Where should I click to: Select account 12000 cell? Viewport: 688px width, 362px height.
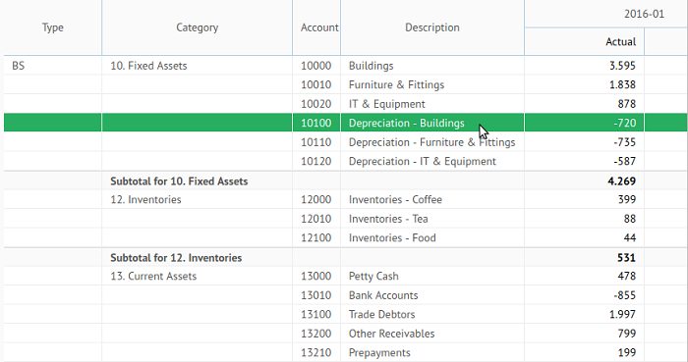click(x=316, y=199)
